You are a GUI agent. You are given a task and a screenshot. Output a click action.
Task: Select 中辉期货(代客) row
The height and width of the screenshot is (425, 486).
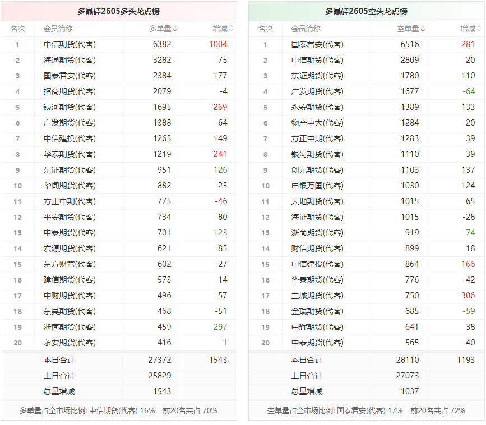coord(367,327)
